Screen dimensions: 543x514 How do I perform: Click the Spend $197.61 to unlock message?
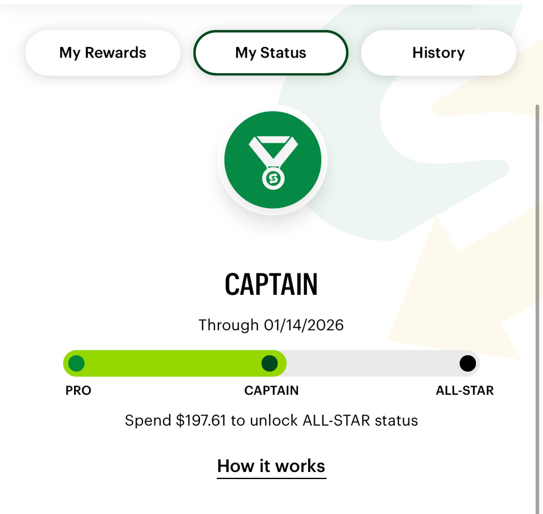pos(271,421)
